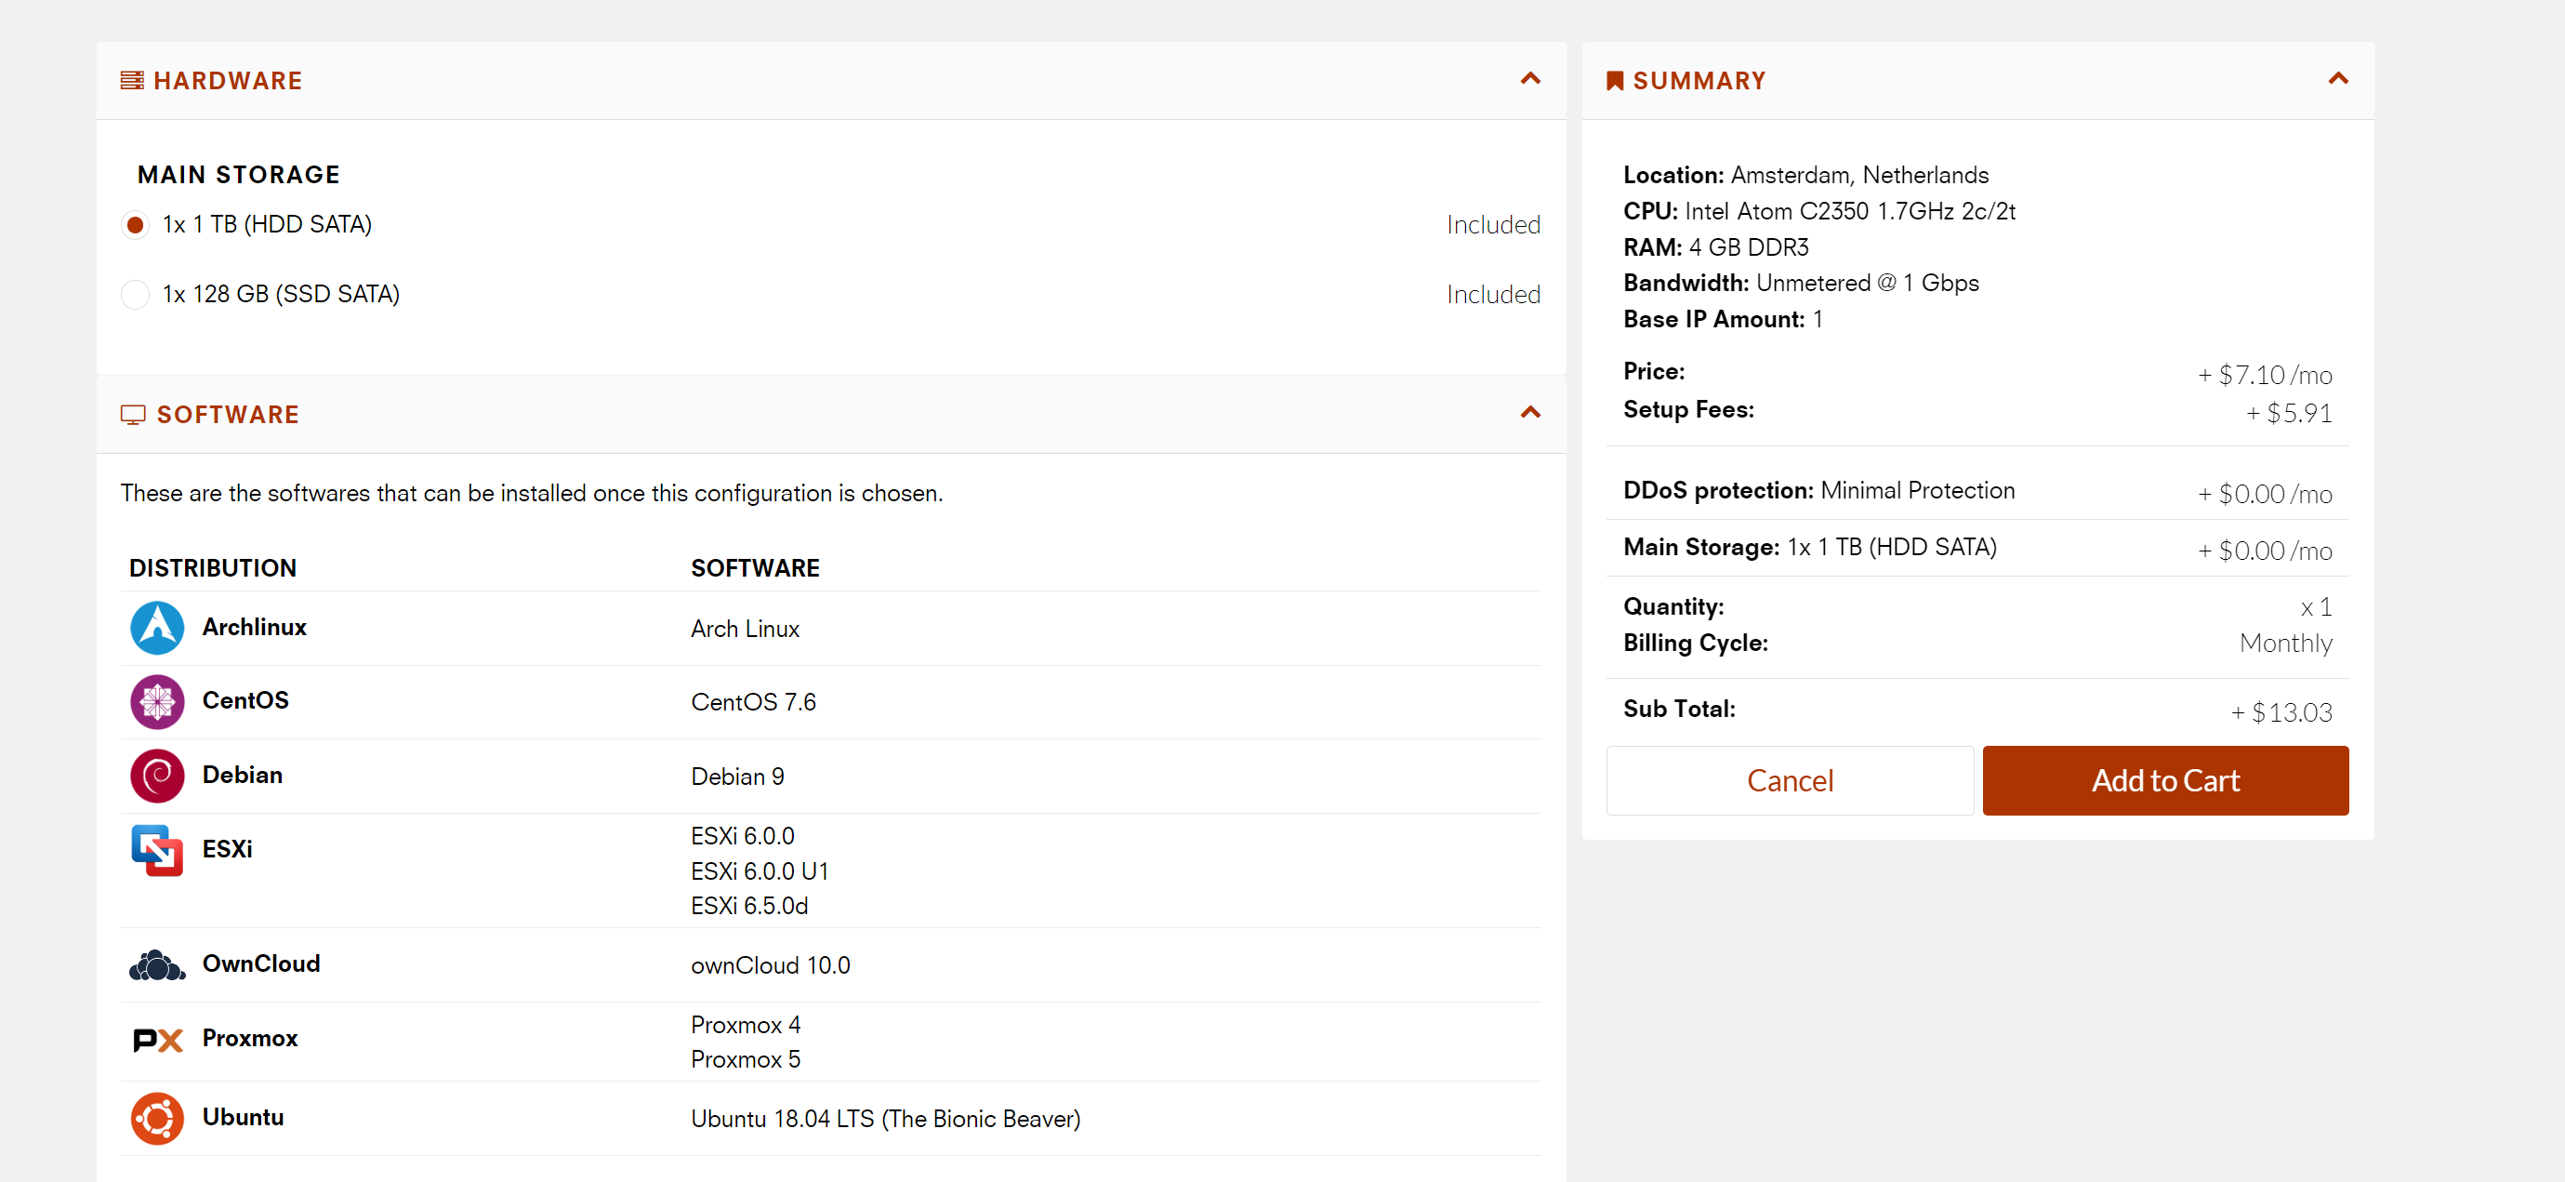Screen dimensions: 2565x1182
Task: Click the Summary bookmark icon
Action: point(1614,81)
